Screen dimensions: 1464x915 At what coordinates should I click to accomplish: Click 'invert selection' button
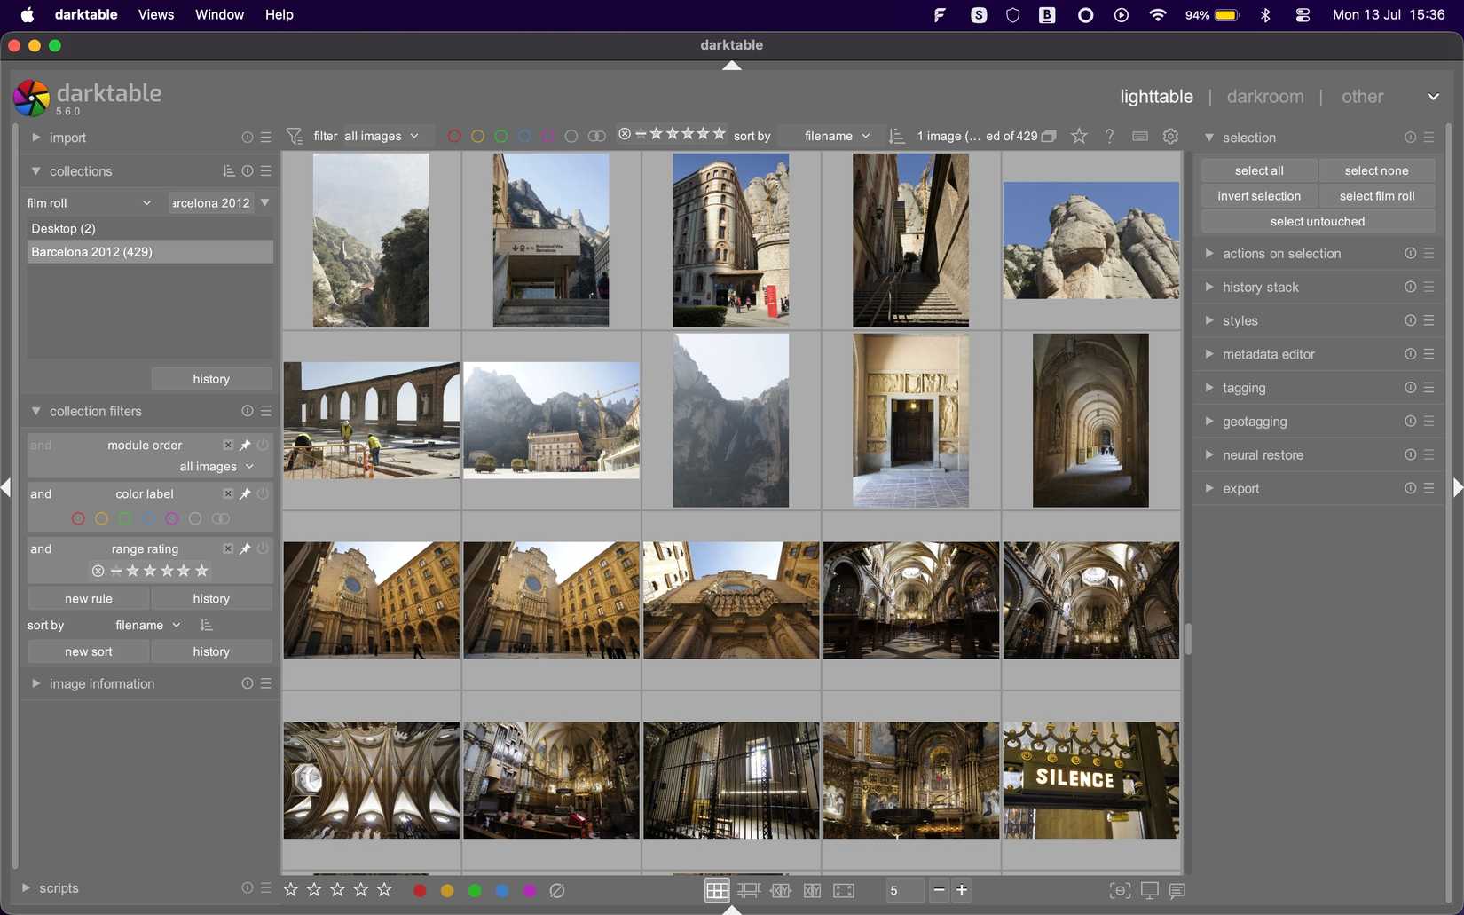(x=1259, y=196)
